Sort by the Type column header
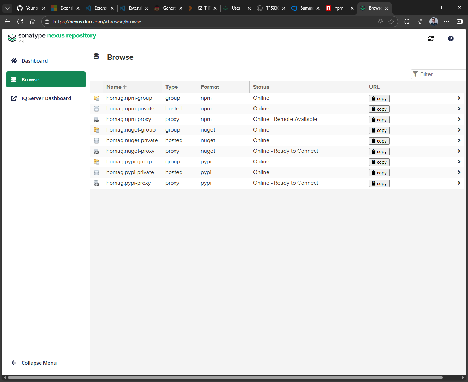The width and height of the screenshot is (468, 382). tap(179, 87)
